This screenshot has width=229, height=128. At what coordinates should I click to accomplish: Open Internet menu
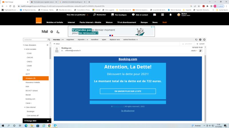click(71, 22)
